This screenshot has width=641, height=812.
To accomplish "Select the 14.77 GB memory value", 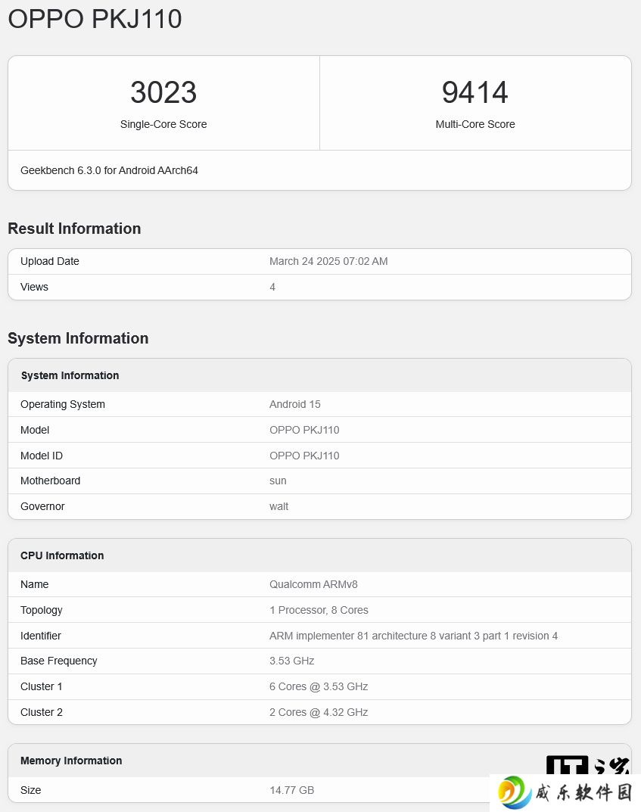I will tap(291, 790).
